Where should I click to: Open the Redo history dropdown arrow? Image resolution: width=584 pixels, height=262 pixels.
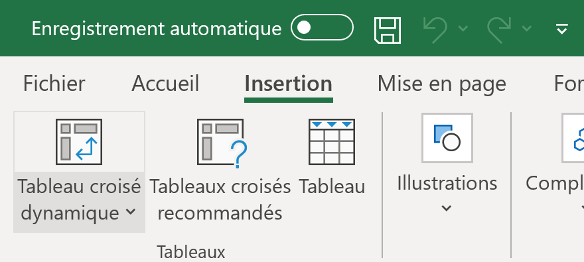point(527,29)
